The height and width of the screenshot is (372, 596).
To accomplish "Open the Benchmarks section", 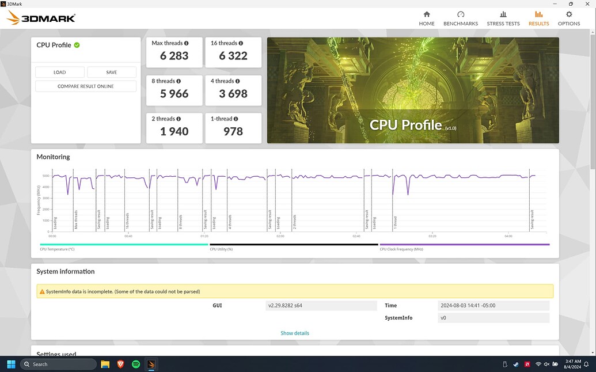I will tap(460, 18).
